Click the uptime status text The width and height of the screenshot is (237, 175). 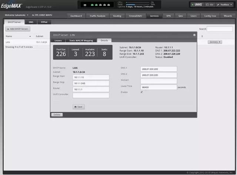[x=136, y=7]
